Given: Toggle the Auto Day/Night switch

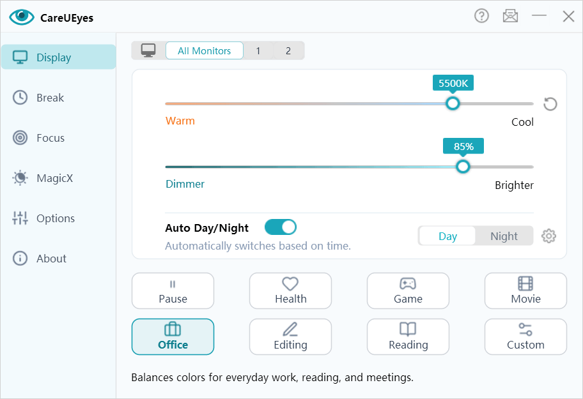Looking at the screenshot, I should point(281,227).
